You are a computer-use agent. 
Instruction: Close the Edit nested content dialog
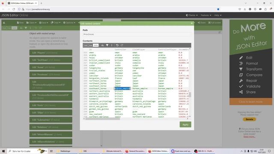pos(192,23)
